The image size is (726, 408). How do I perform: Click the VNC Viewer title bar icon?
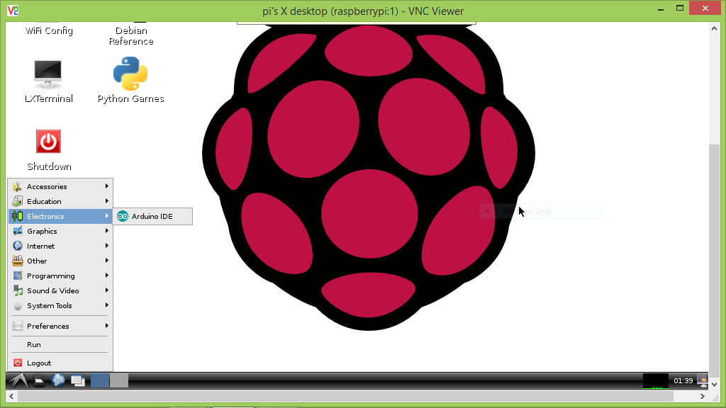coord(13,10)
